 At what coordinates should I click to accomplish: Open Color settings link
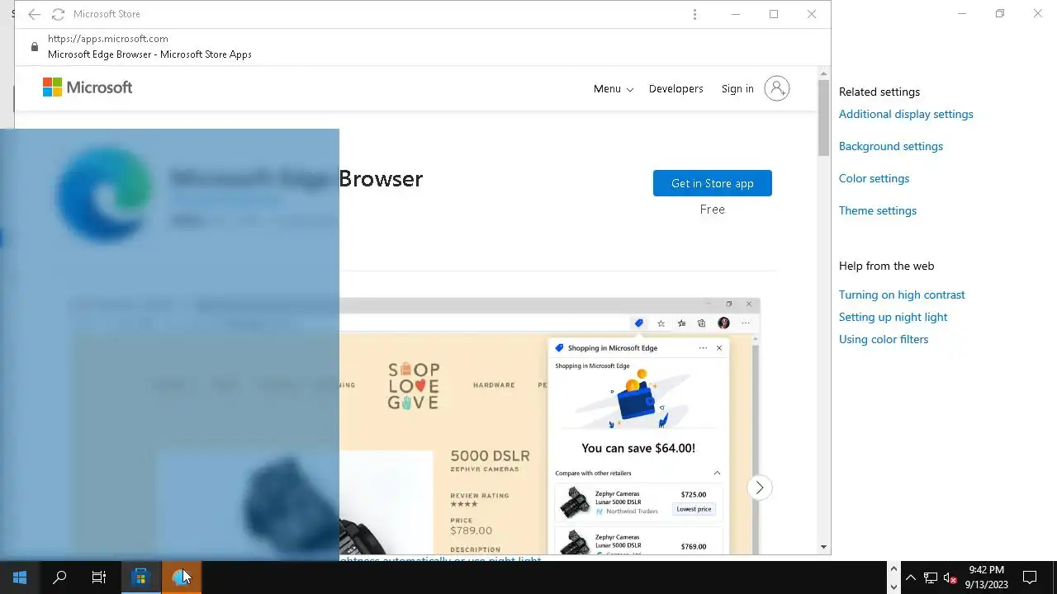tap(874, 179)
